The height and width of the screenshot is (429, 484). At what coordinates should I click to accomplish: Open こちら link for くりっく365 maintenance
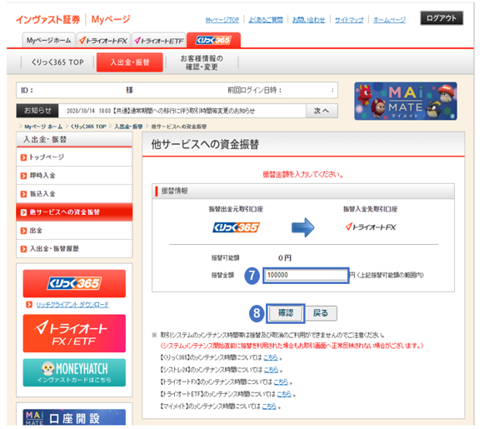tap(271, 357)
